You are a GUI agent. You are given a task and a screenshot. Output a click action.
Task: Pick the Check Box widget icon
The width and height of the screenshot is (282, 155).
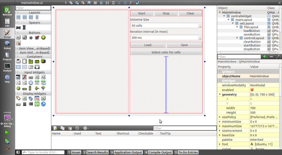(x=37, y=37)
